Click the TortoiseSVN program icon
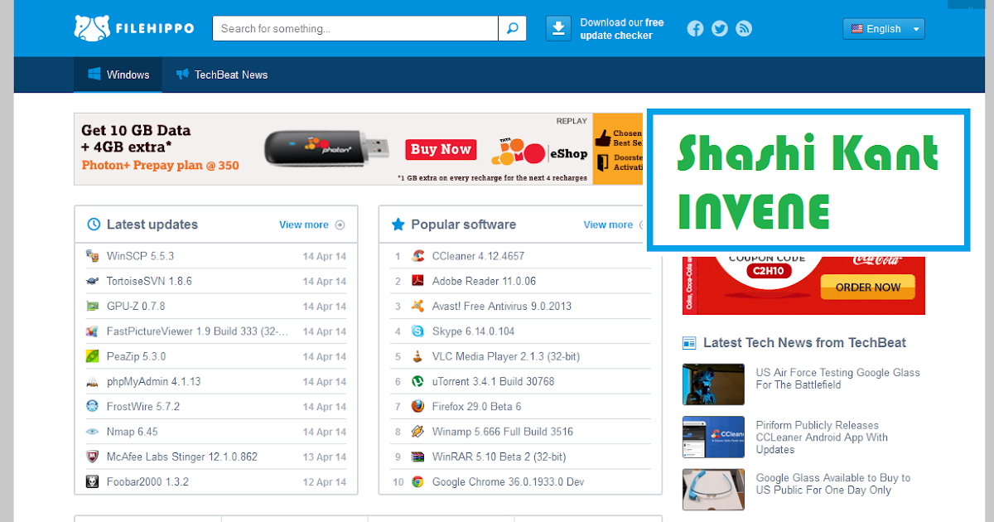This screenshot has width=994, height=522. (x=93, y=281)
